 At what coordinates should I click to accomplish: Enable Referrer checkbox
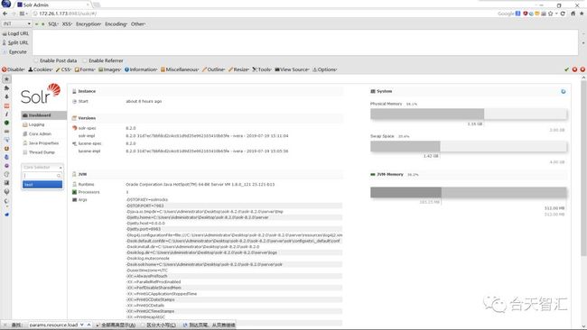pos(85,60)
